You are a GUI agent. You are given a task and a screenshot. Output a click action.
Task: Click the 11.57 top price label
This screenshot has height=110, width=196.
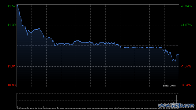tap(12, 6)
